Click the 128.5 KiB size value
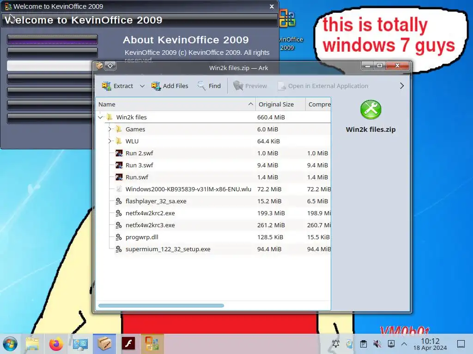 270,237
